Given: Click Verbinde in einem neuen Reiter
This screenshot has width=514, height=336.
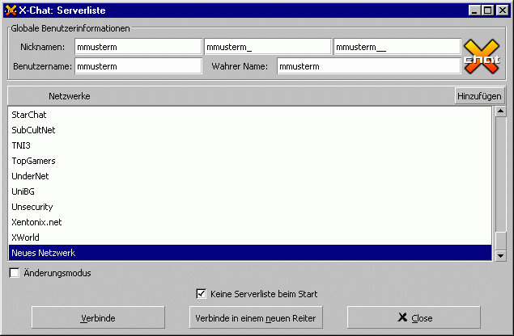Looking at the screenshot, I should 256,317.
